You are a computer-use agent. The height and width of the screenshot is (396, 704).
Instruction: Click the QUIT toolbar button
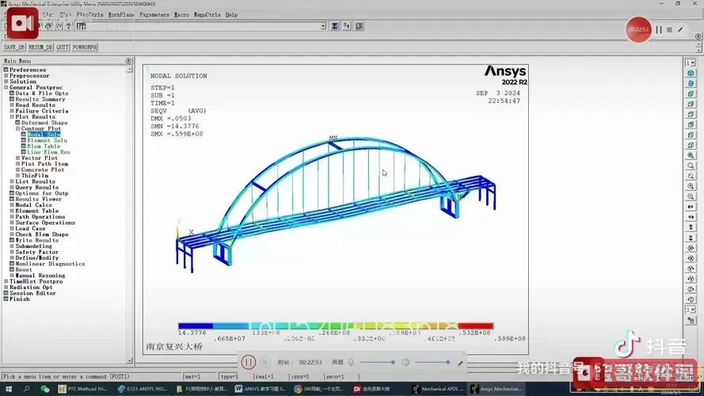63,48
